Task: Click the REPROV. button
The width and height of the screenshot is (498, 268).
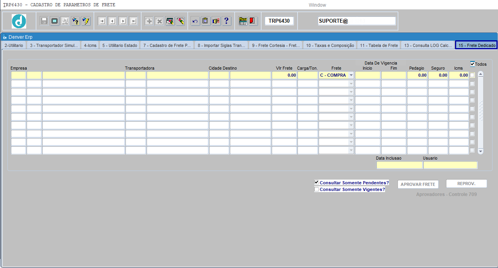Action: [x=466, y=183]
